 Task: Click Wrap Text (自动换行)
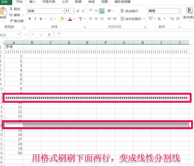coord(129,11)
